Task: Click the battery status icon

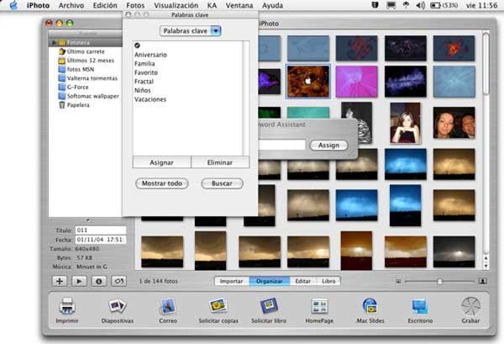Action: pos(435,5)
